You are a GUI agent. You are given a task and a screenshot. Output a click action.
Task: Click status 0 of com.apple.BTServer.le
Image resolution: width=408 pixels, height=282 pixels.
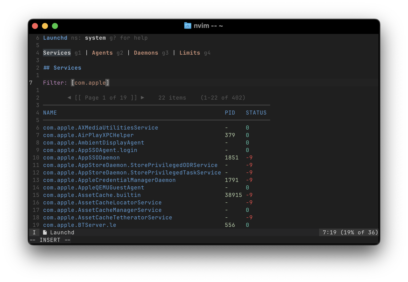[247, 225]
